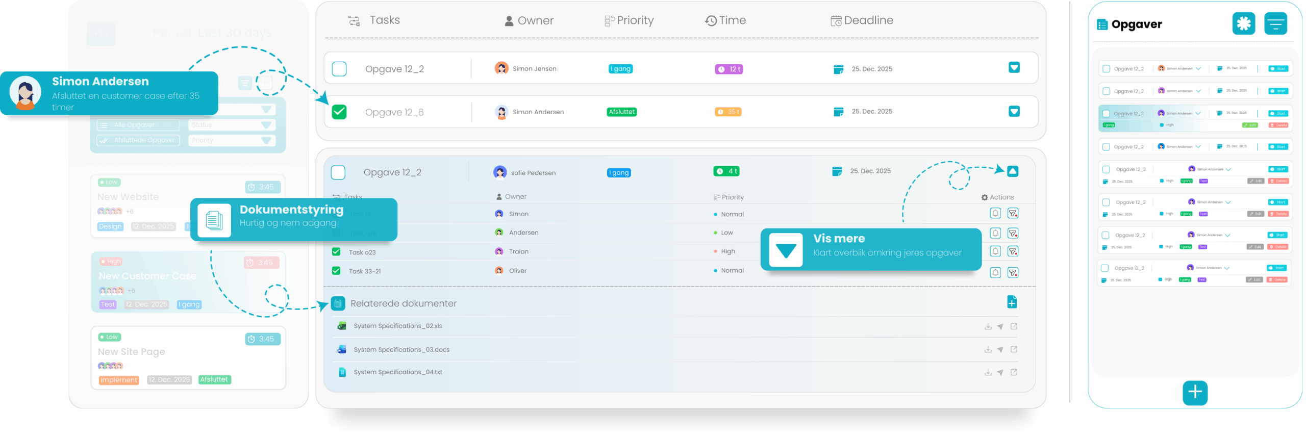Screen dimensions: 1306x438
Task: Untick the green checkbox for Opgave 12_6
Action: [x=339, y=112]
